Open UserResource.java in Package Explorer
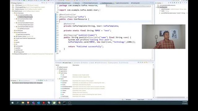The height and width of the screenshot is (111, 198). pos(24,29)
